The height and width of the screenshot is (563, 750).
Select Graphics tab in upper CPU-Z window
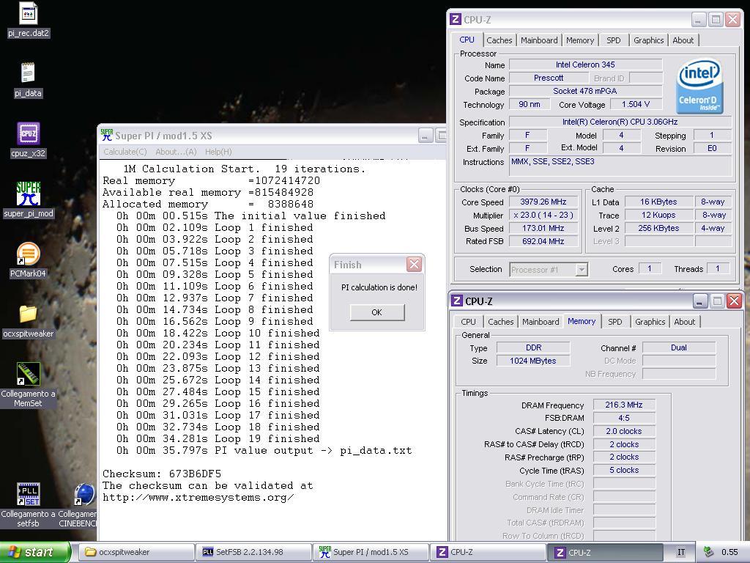pos(649,40)
